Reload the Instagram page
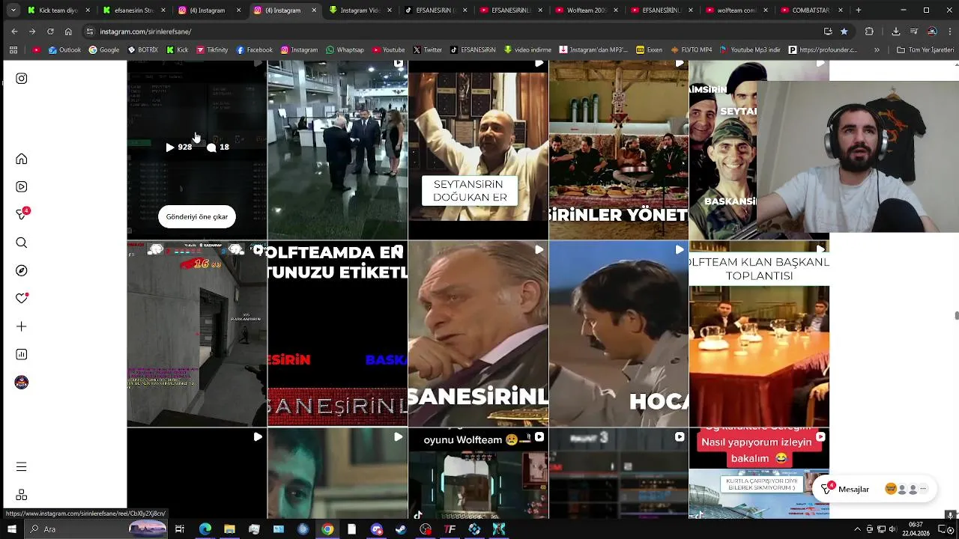Screen dimensions: 959x539 point(50,31)
